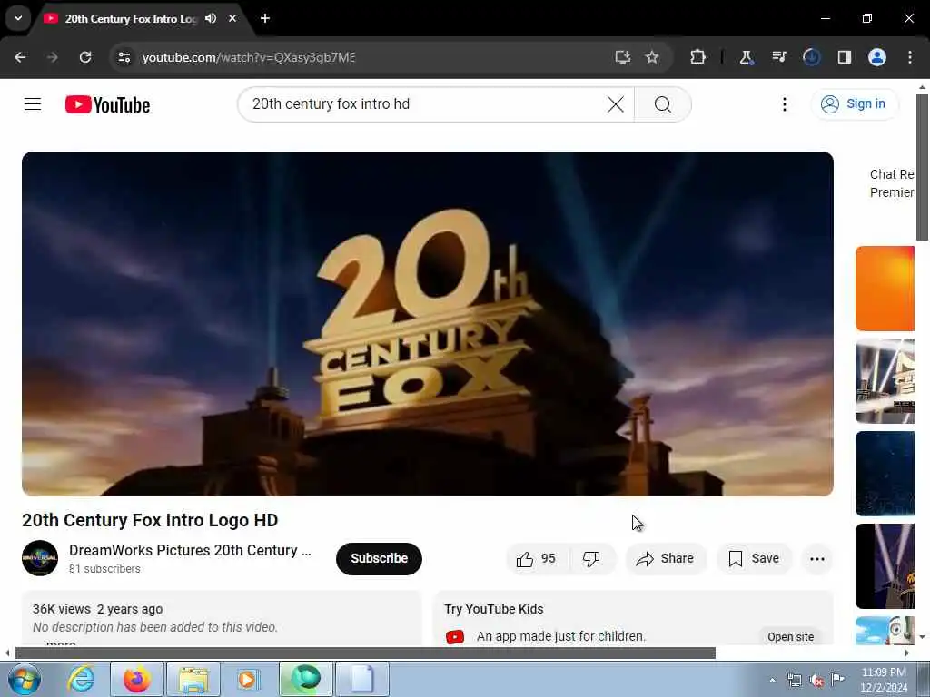Reload the YouTube page
Viewport: 930px width, 697px height.
(85, 57)
